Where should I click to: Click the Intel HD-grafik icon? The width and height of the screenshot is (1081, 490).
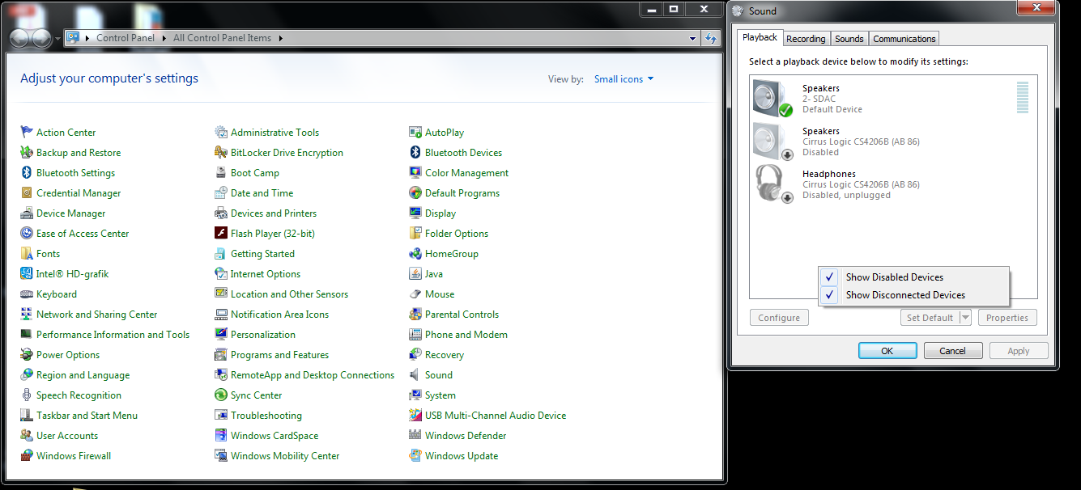(27, 274)
